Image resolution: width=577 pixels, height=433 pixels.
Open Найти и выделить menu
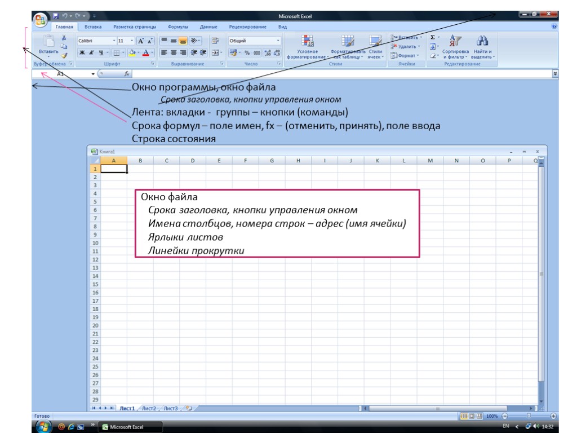tap(482, 47)
